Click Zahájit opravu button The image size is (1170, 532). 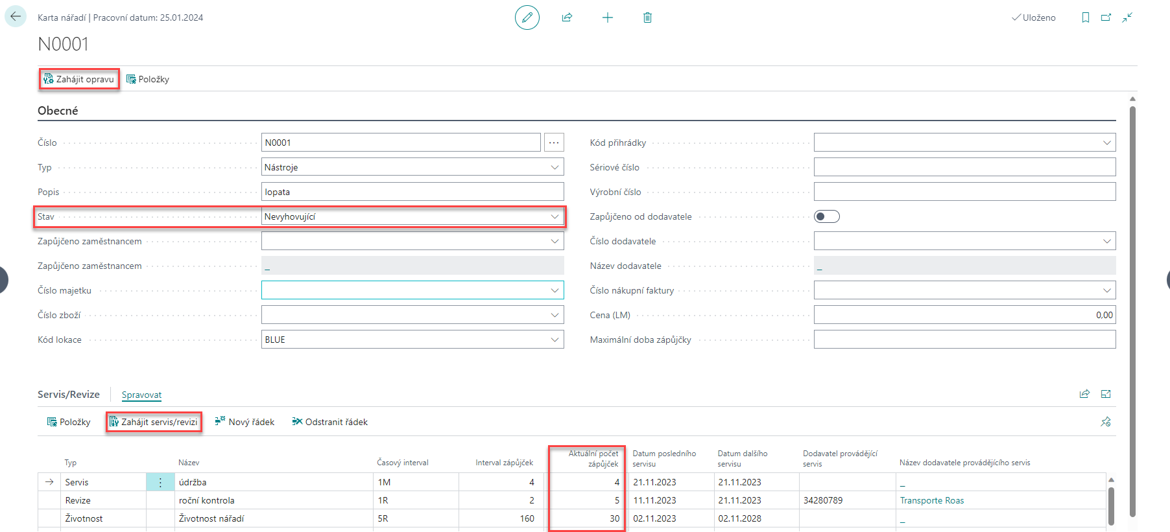[x=79, y=79]
